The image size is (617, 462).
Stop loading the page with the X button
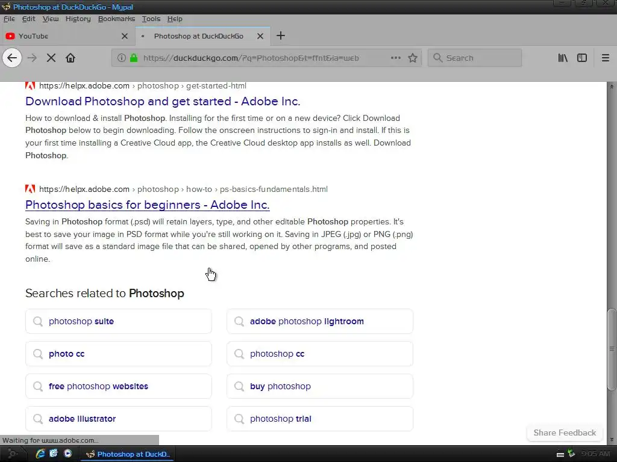pos(51,58)
